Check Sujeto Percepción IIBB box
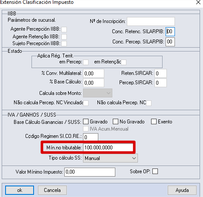This screenshot has width=203, height=197. tap(64, 43)
